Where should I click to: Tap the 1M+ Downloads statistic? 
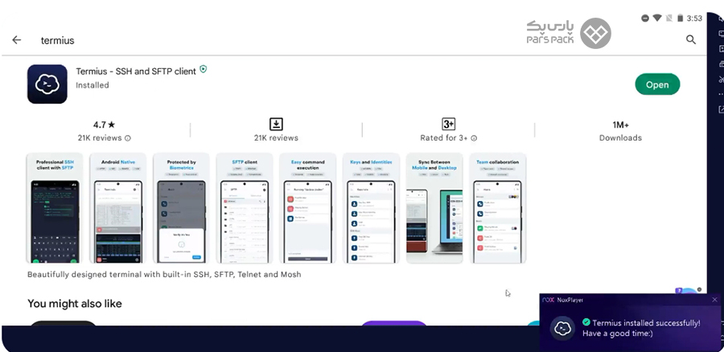tap(620, 131)
